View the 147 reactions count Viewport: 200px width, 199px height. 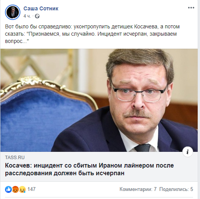31,189
